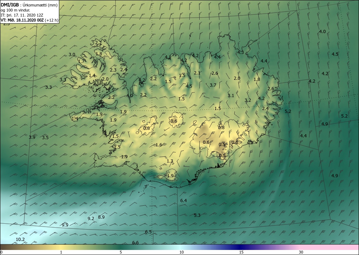359x255 pixels.
Task: Click the 9.9 precipitable water value
Action: coord(65,225)
